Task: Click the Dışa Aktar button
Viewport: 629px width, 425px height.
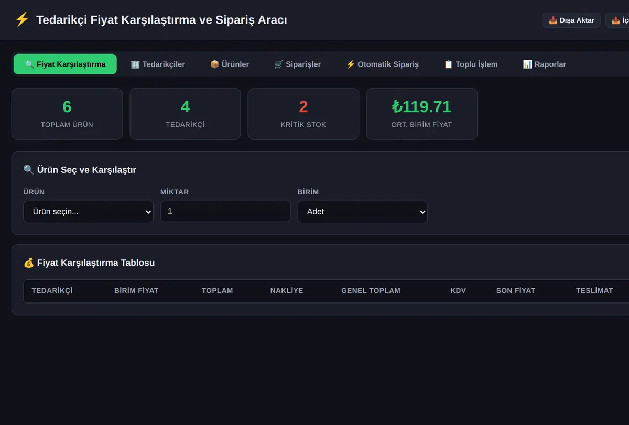Action: [x=571, y=20]
